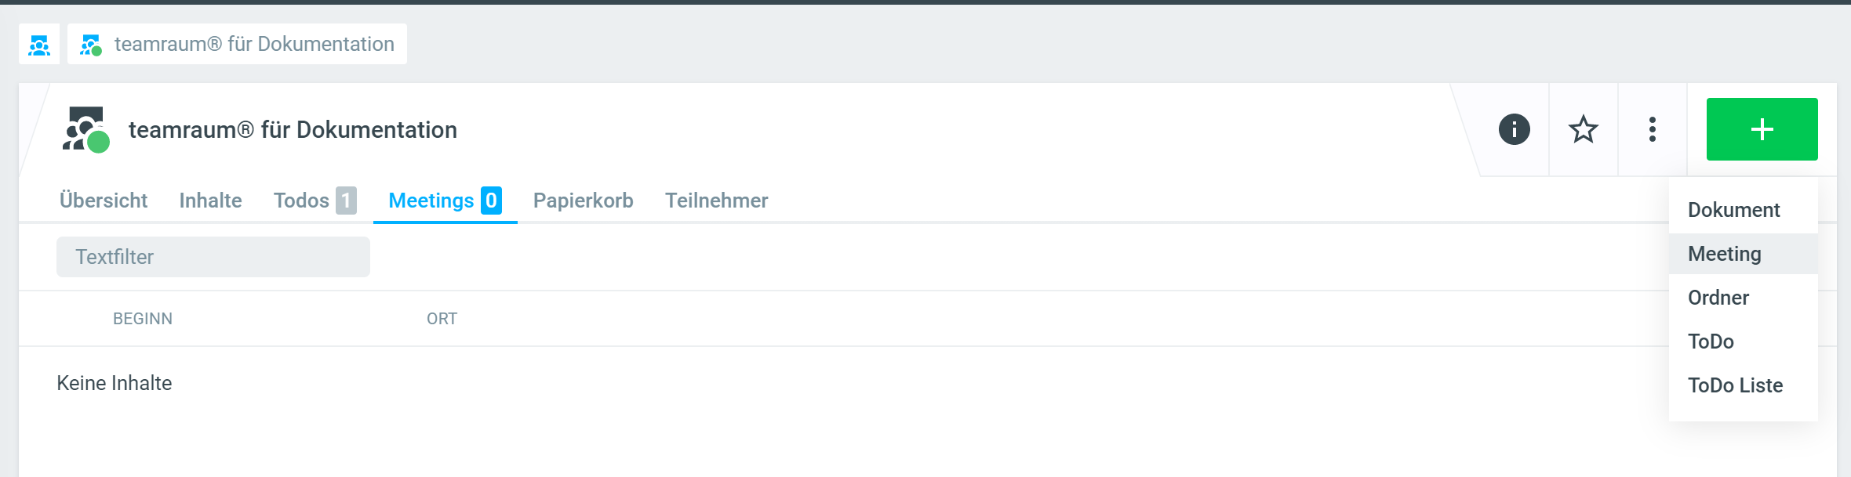
Task: Click into the Textfilter field
Action: 213,257
